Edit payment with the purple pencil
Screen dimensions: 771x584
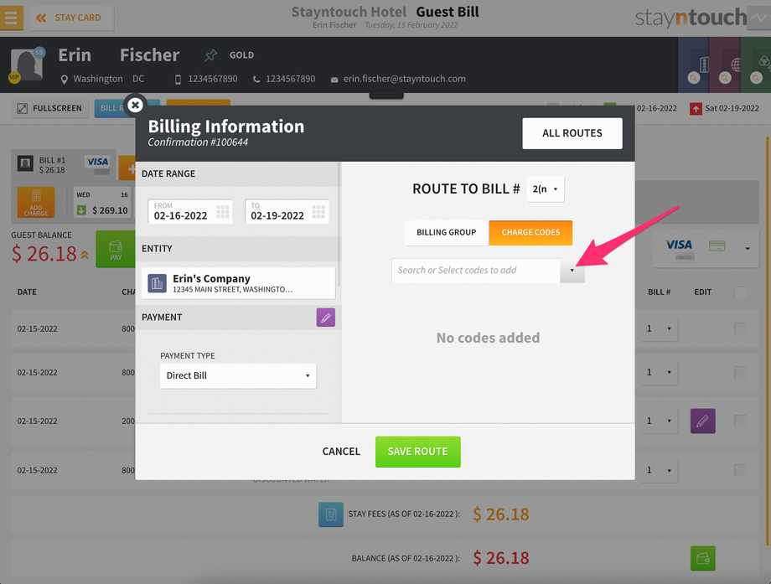click(x=325, y=318)
